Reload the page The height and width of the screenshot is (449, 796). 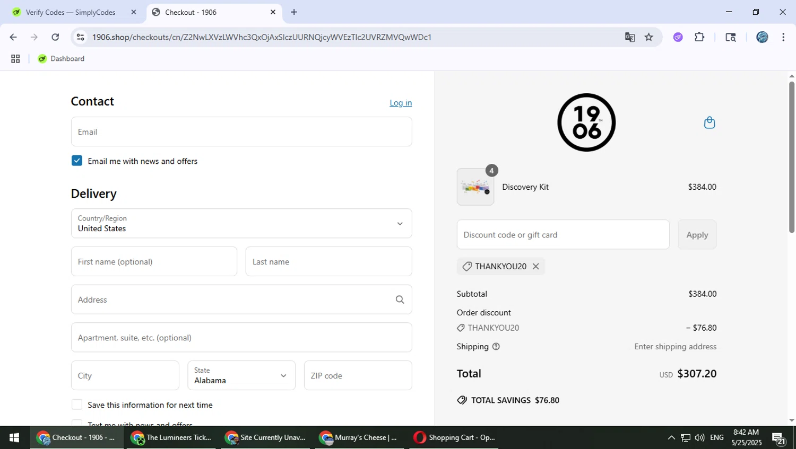[x=55, y=37]
